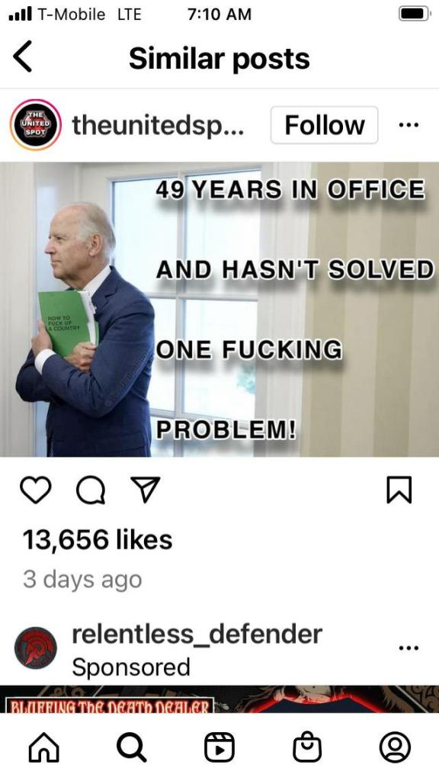The height and width of the screenshot is (781, 439).
Task: Like the post with the heart icon
Action: [x=35, y=490]
